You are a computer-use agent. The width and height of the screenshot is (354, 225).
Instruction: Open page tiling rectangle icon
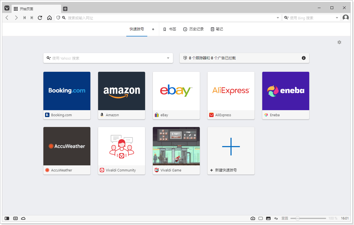(x=261, y=218)
